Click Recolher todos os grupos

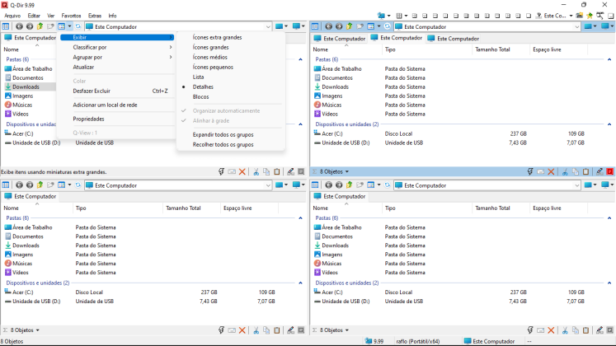tap(223, 144)
